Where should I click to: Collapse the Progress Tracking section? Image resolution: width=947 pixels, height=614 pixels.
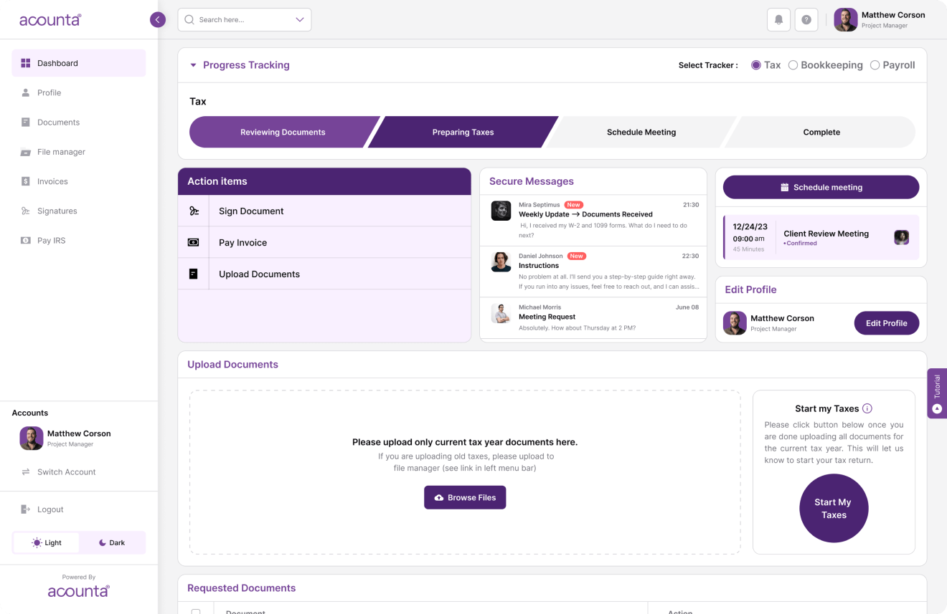tap(193, 65)
